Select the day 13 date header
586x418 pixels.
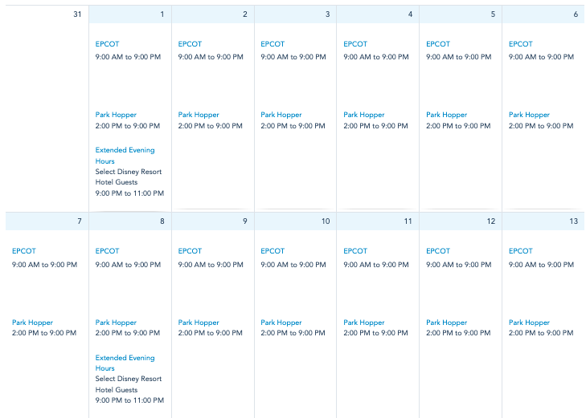(x=543, y=221)
